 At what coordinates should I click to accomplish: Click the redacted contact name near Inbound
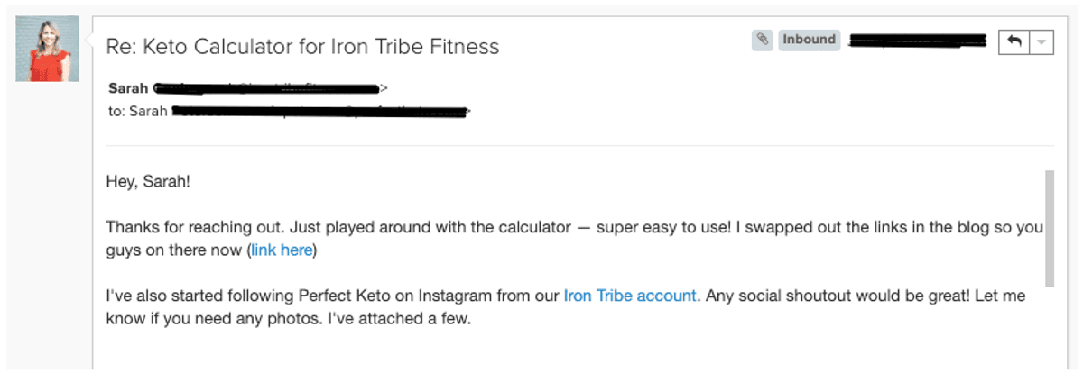tap(919, 41)
